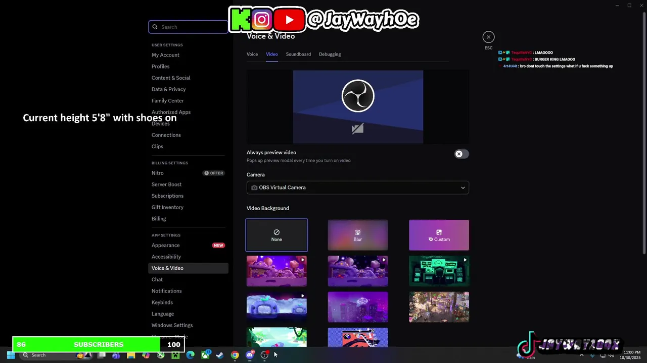Select the None video background option
This screenshot has width=647, height=363.
276,235
